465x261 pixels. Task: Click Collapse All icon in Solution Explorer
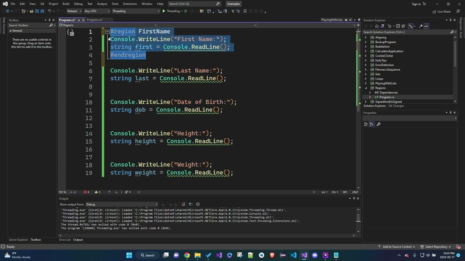pos(398,26)
